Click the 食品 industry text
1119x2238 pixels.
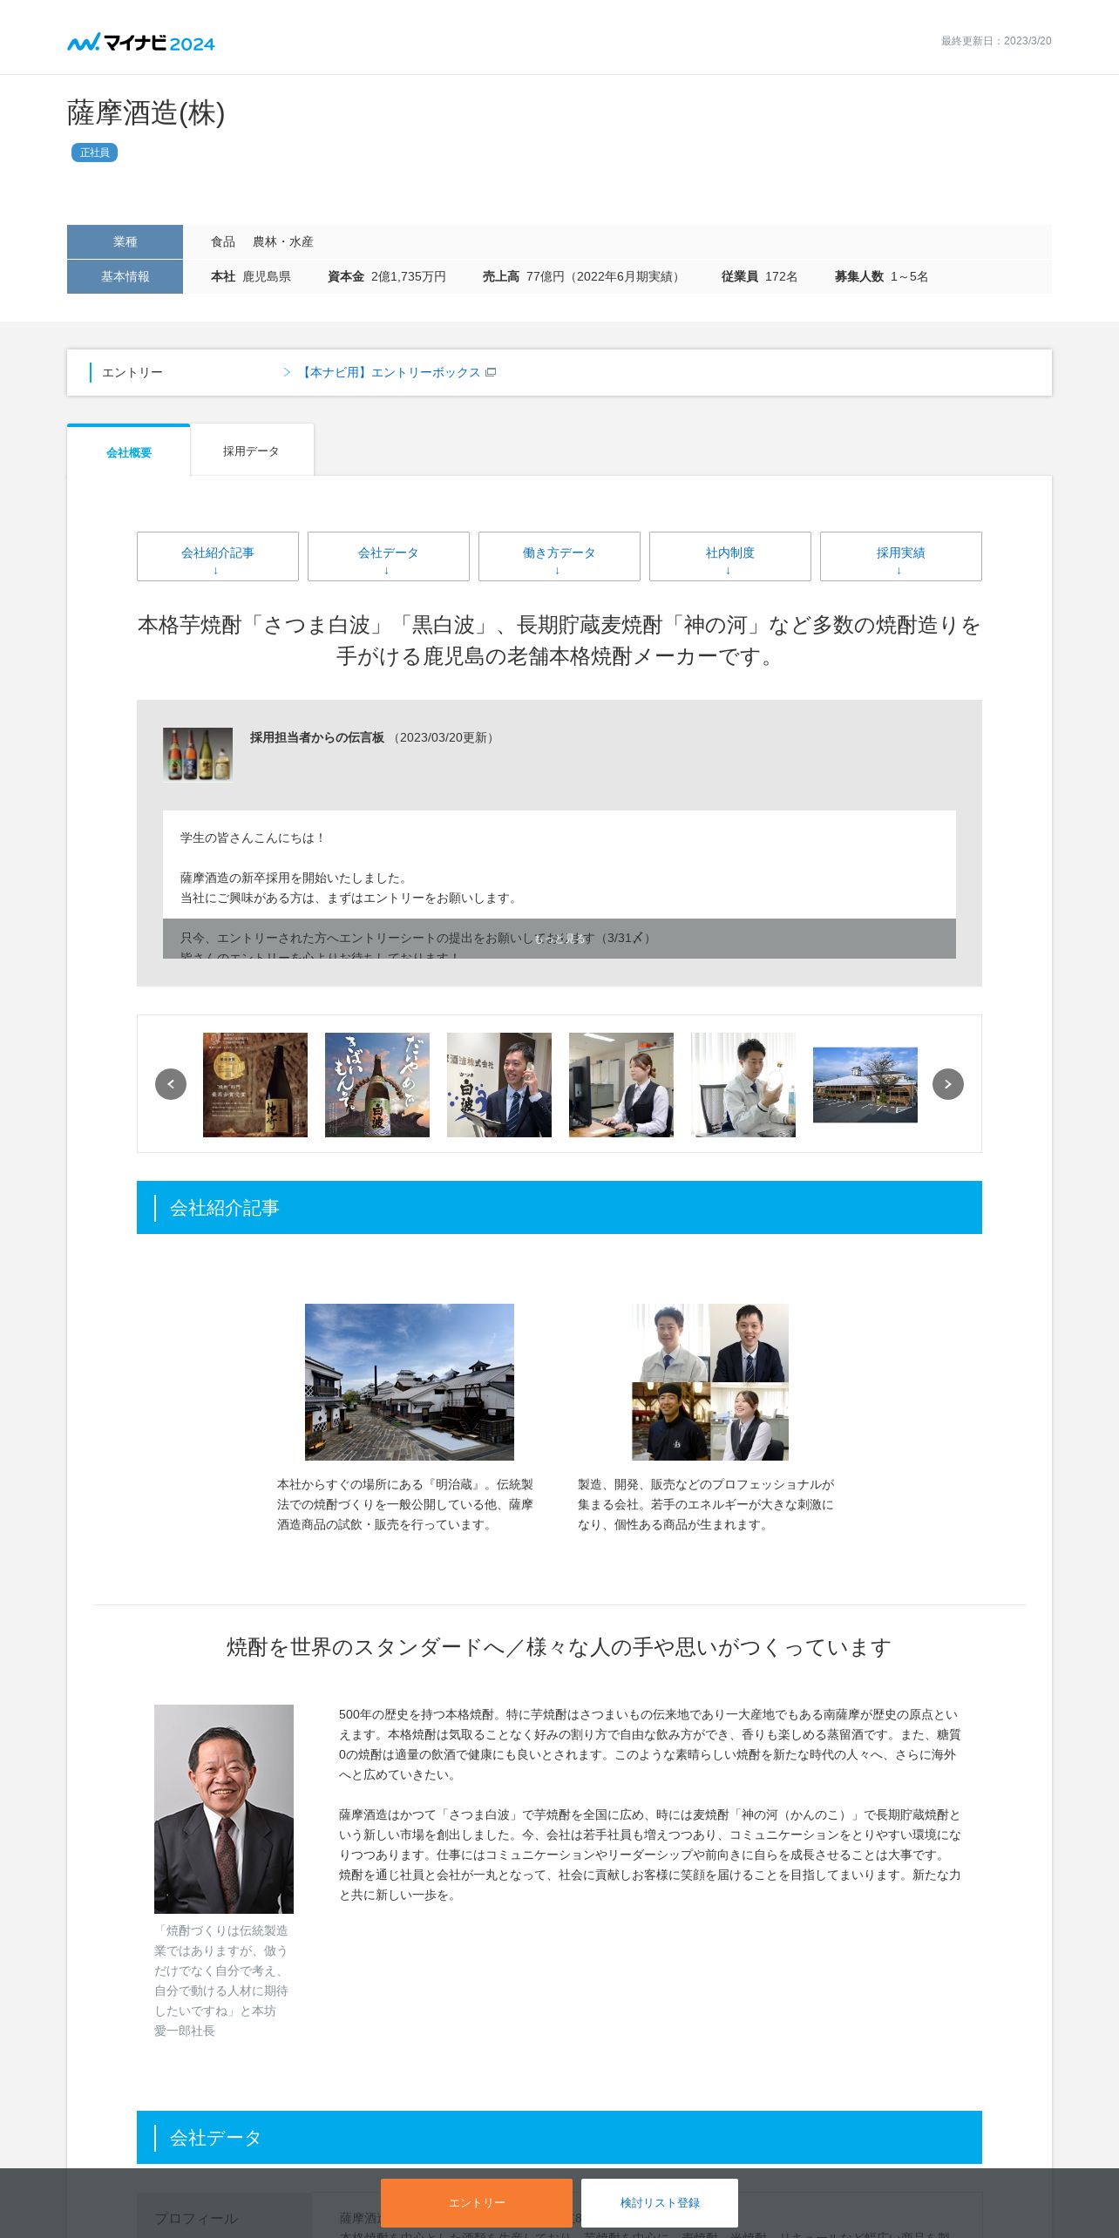tap(223, 241)
